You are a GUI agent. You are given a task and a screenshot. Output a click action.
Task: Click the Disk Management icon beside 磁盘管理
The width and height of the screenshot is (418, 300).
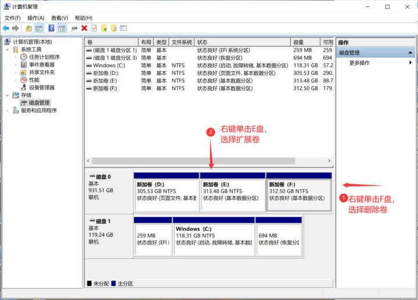[24, 103]
